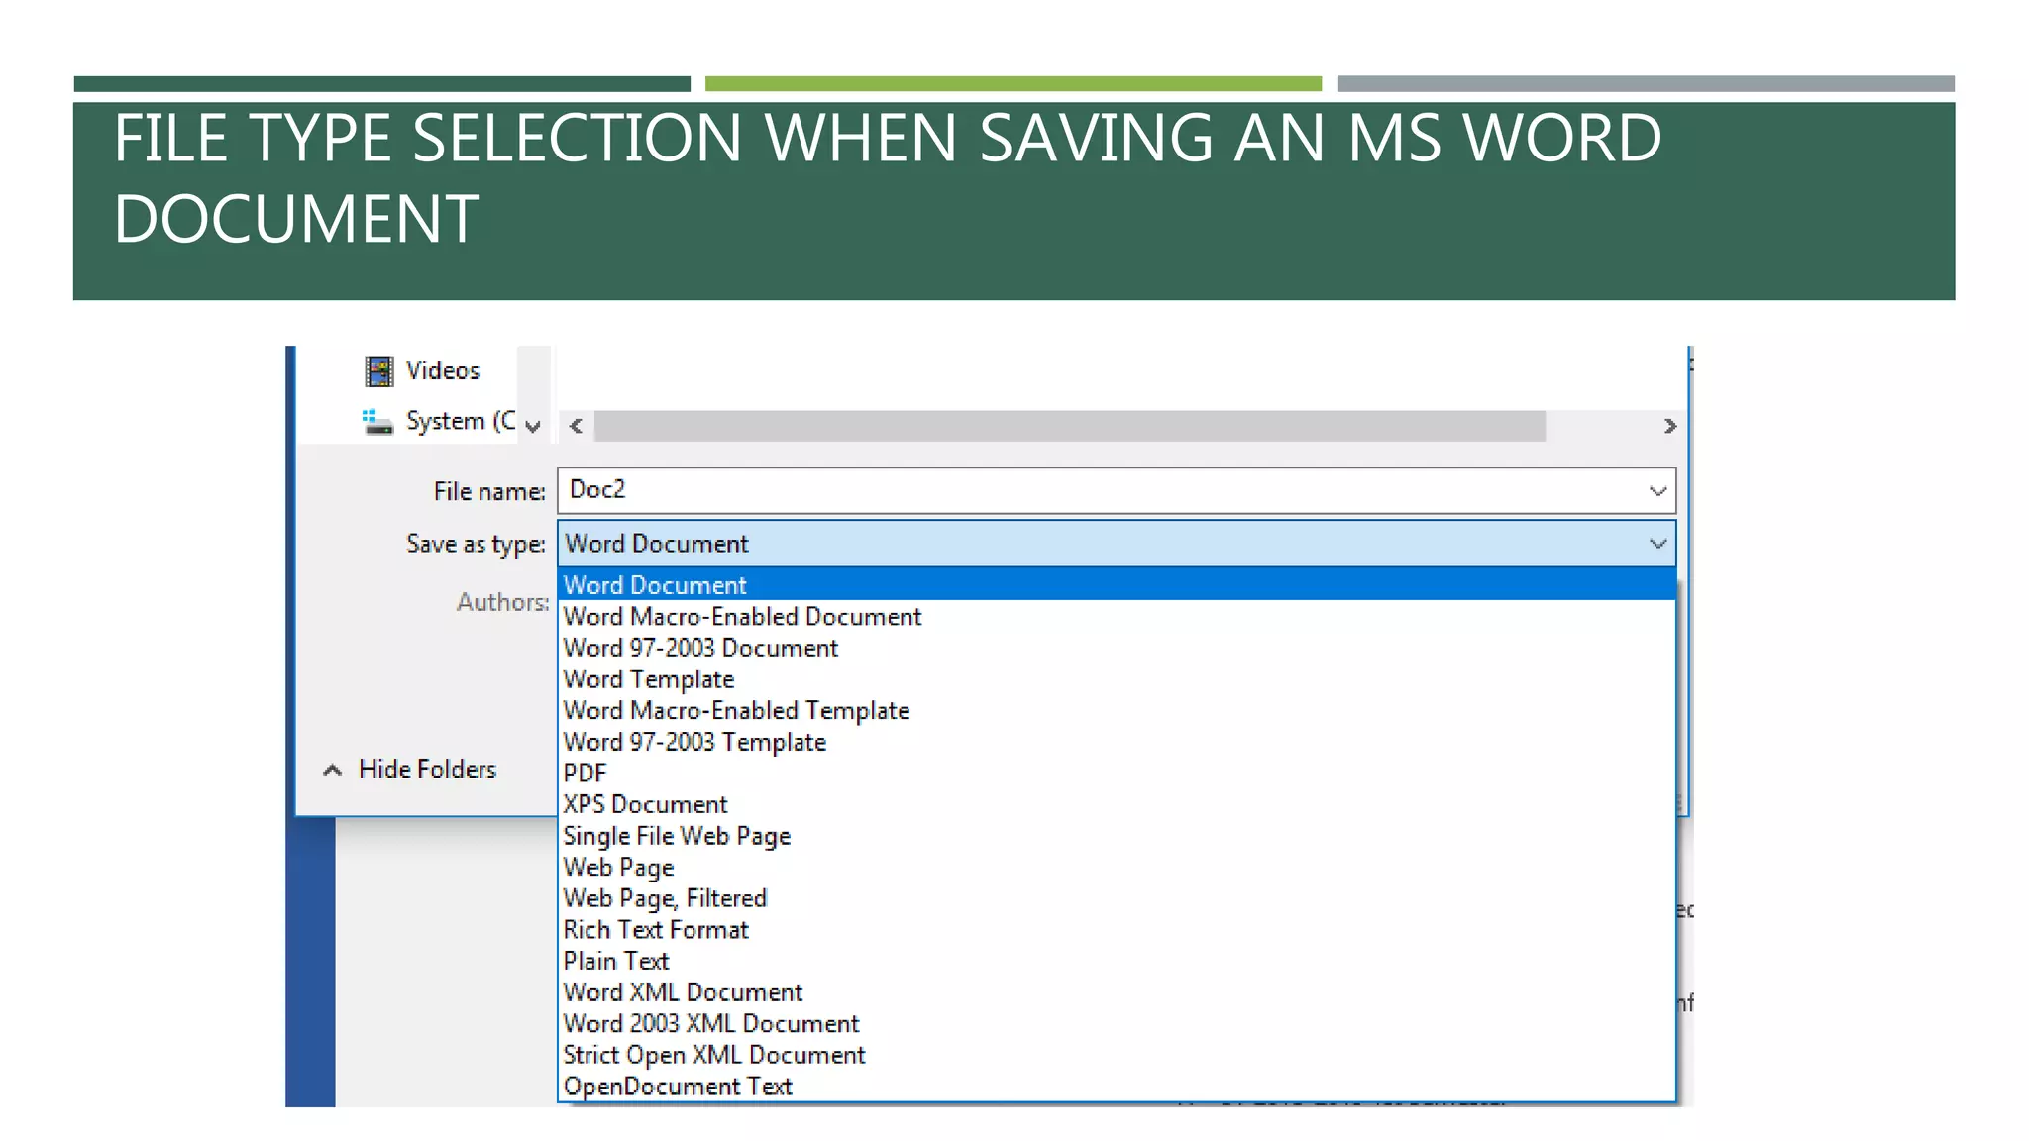The width and height of the screenshot is (2029, 1141).
Task: Choose Web Page, Filtered
Action: [1117, 898]
